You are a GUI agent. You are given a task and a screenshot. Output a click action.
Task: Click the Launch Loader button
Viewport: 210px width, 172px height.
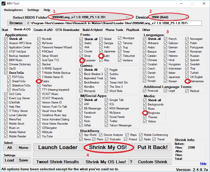tap(58, 147)
